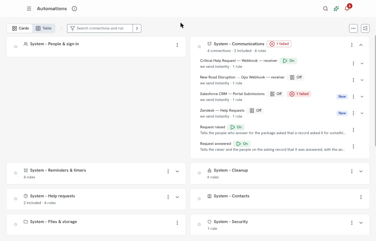Expand Salesforce CRM — Portal Submissions row
376x241 pixels.
[362, 97]
